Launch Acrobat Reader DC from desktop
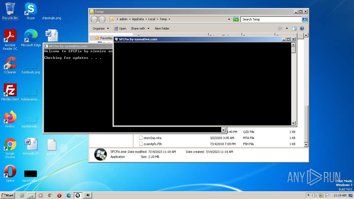This screenshot has width=354, height=199. pos(10,40)
